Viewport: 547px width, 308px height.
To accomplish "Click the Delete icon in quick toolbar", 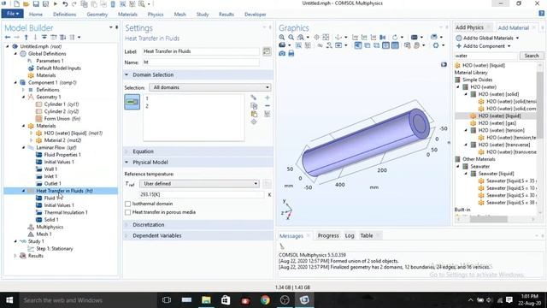I will (113, 3).
